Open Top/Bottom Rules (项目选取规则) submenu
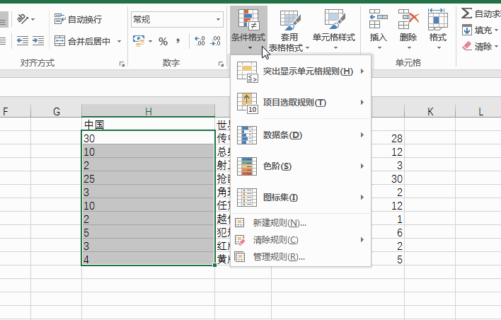The width and height of the screenshot is (501, 320). pos(301,103)
